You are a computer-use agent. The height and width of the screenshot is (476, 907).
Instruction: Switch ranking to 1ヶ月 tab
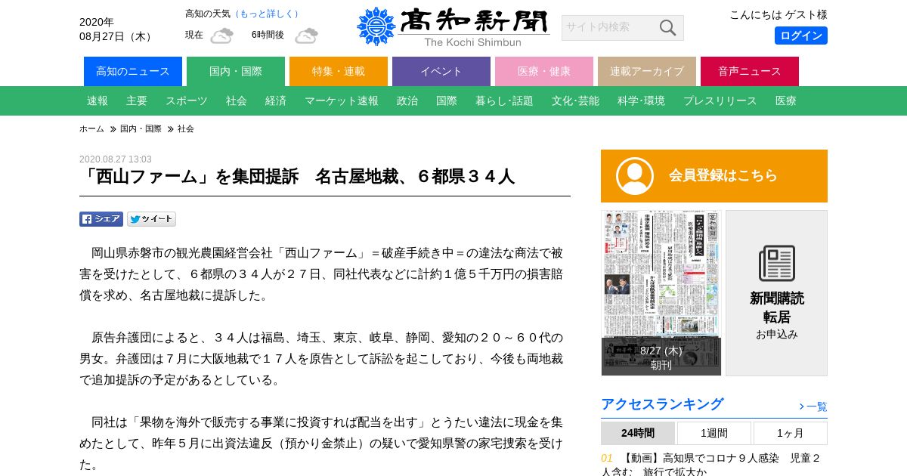click(x=791, y=433)
